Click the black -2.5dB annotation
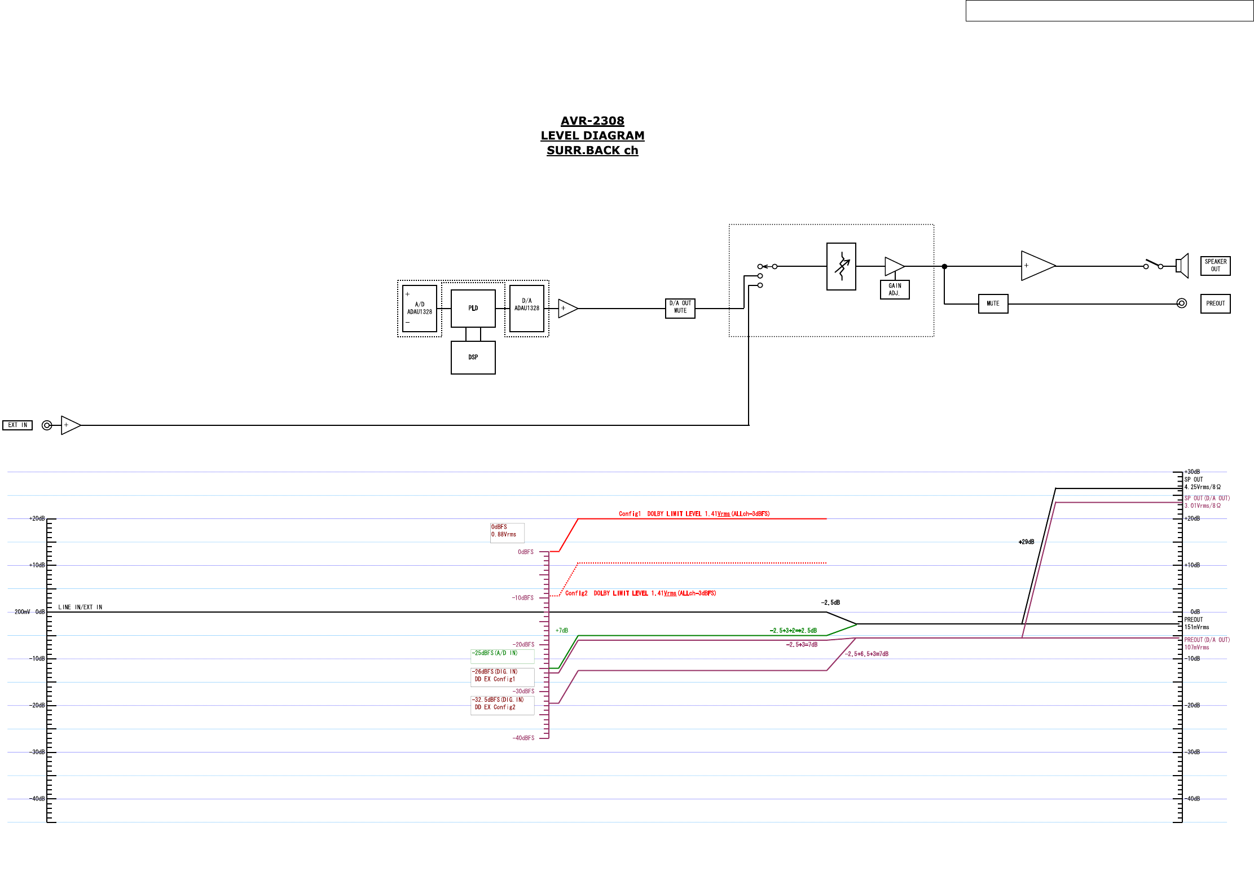1254x880 pixels. (830, 603)
